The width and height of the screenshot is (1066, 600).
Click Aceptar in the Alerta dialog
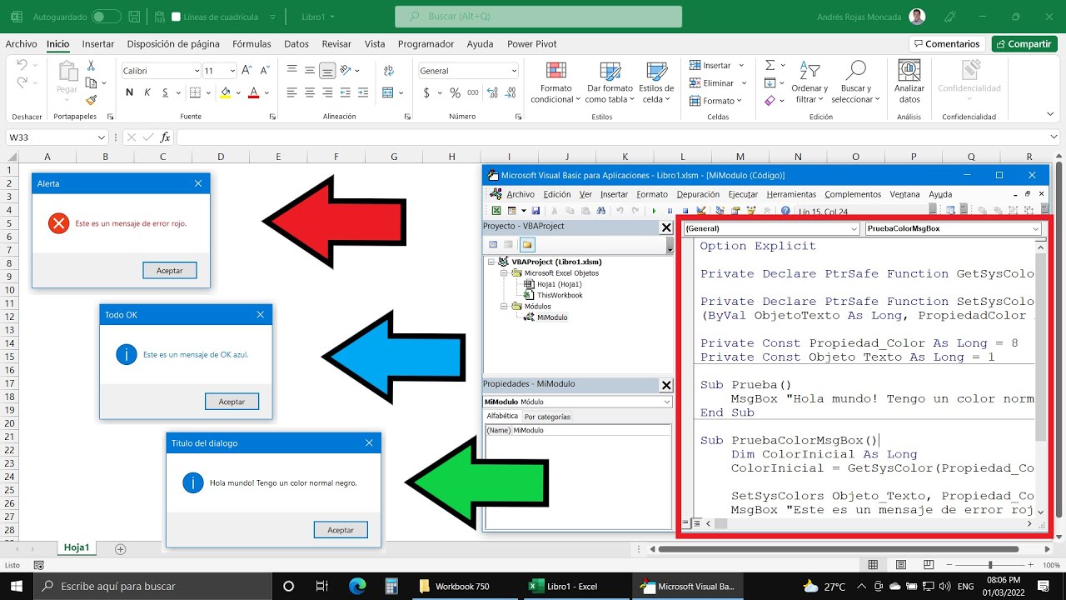point(170,270)
